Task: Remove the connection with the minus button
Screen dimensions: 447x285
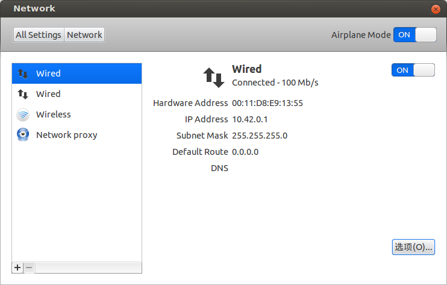Action: click(x=29, y=267)
